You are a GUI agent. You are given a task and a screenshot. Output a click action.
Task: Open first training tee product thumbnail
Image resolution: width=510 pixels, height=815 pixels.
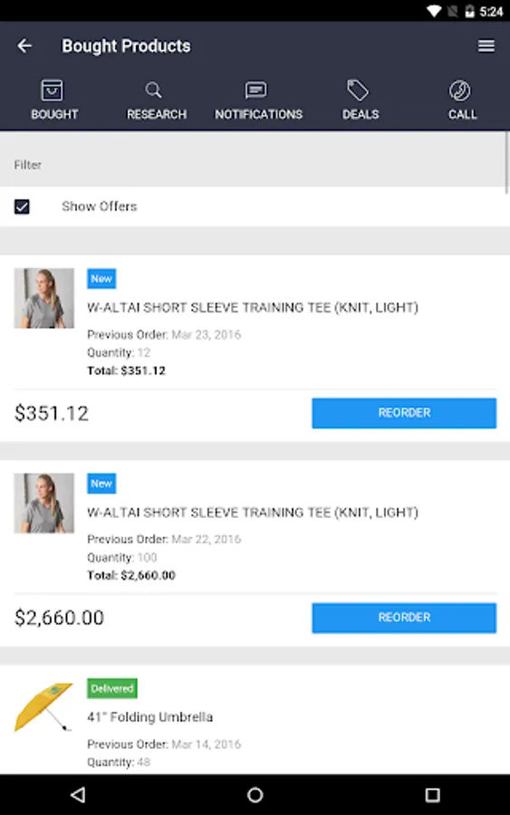tap(44, 298)
